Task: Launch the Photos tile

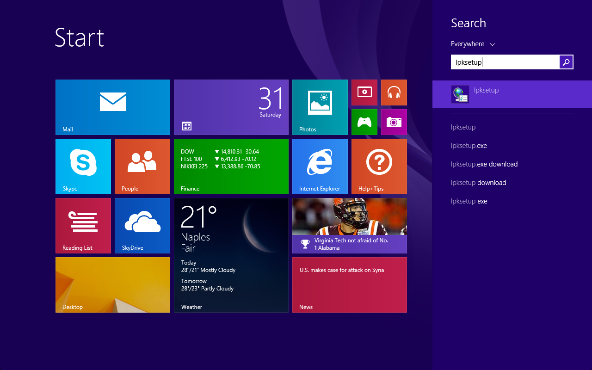Action: (x=320, y=107)
